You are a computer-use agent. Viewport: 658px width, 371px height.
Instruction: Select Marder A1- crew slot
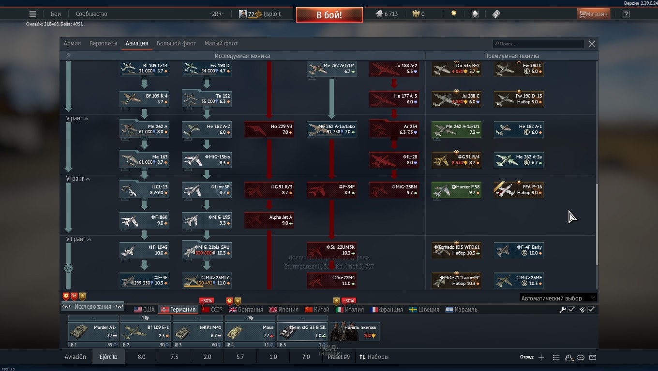coord(93,332)
